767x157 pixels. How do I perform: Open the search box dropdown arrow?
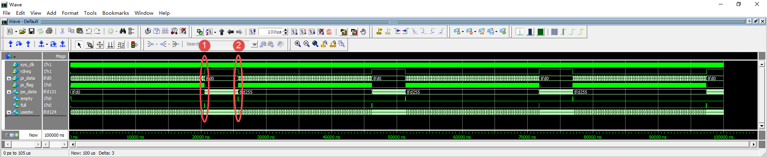(x=254, y=44)
